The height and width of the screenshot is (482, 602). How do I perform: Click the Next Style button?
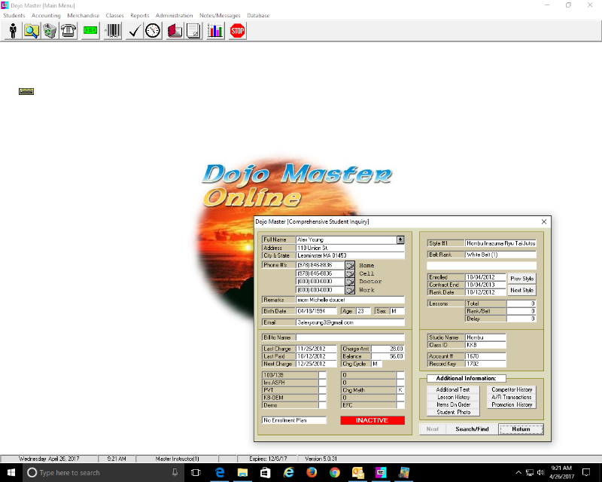(x=521, y=290)
